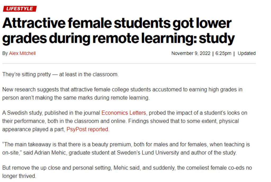Click the paragraph starting with "New research suggests"
271x182 pixels.
(122, 94)
